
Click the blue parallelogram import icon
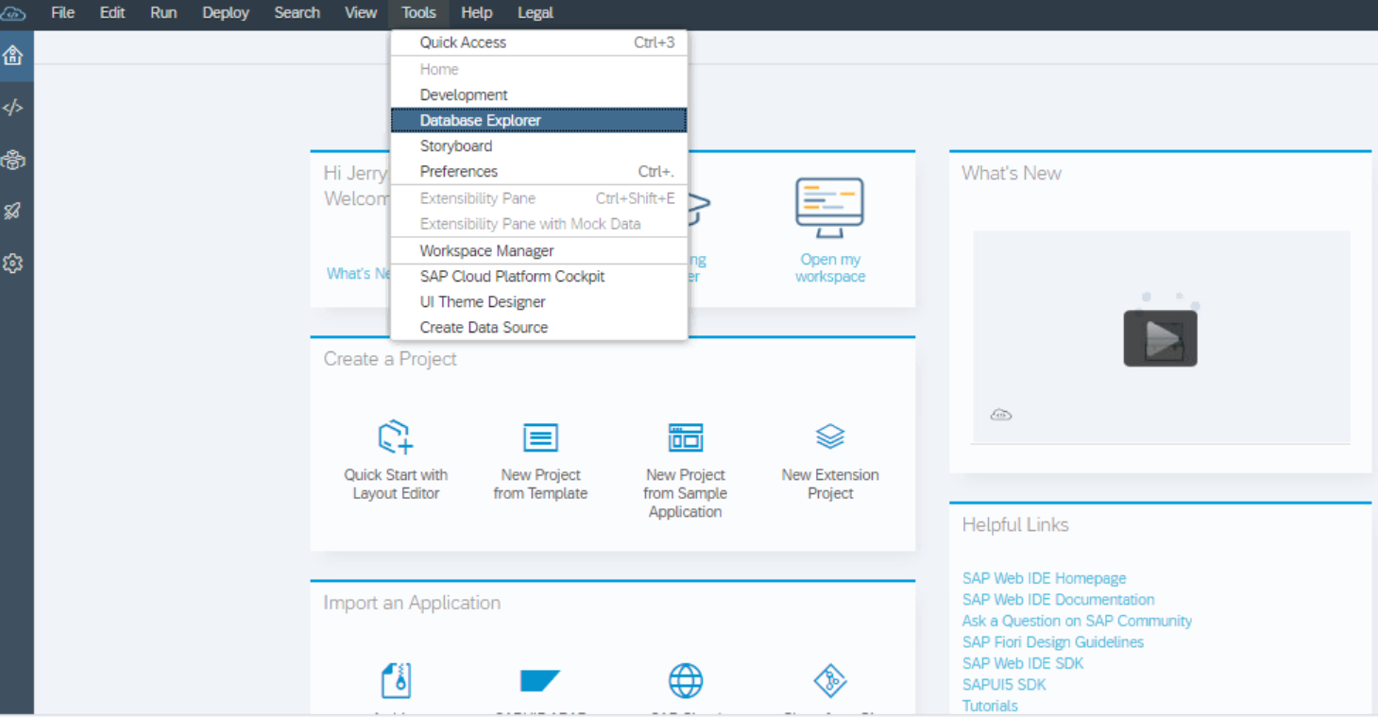(x=540, y=680)
